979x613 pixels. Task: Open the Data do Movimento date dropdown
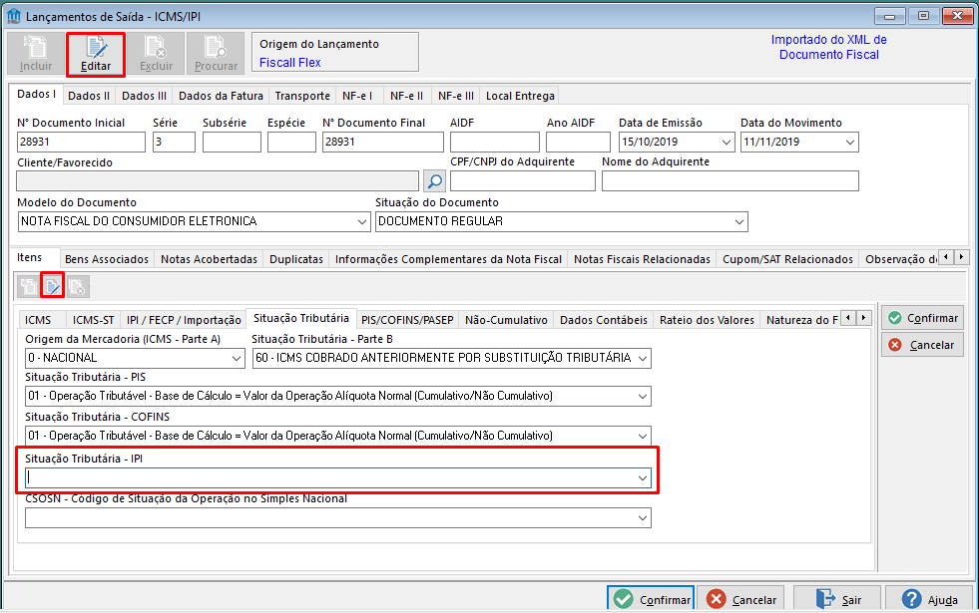click(849, 143)
